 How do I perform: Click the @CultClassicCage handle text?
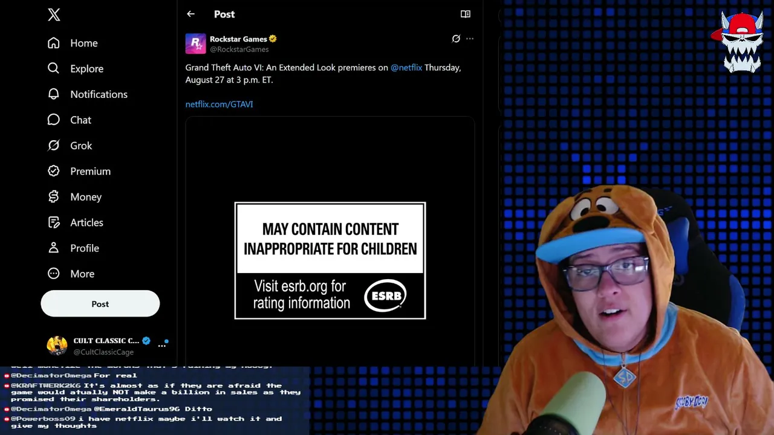tap(103, 352)
